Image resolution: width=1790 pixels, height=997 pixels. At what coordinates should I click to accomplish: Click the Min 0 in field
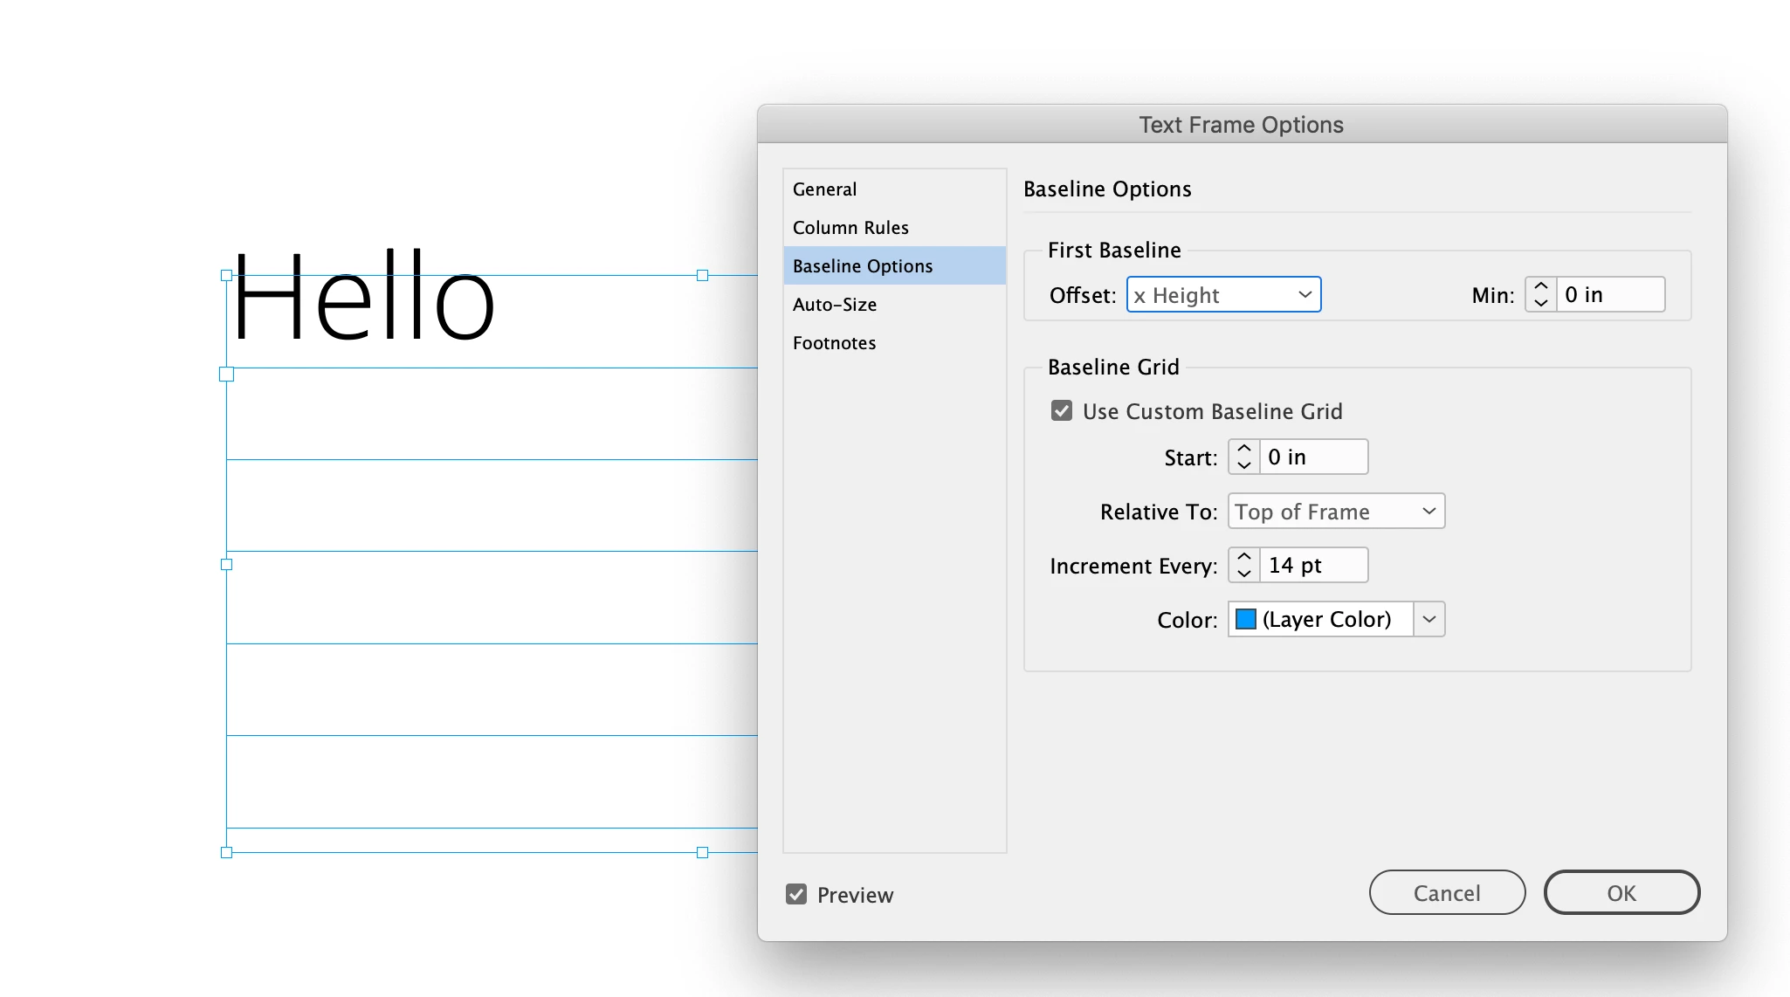1609,295
